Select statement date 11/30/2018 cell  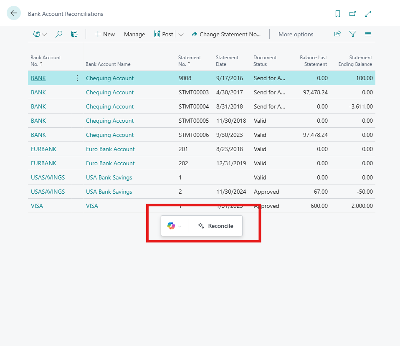pyautogui.click(x=231, y=121)
